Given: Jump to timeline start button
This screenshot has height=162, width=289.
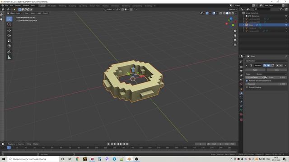Looking at the screenshot, I should (x=112, y=144).
